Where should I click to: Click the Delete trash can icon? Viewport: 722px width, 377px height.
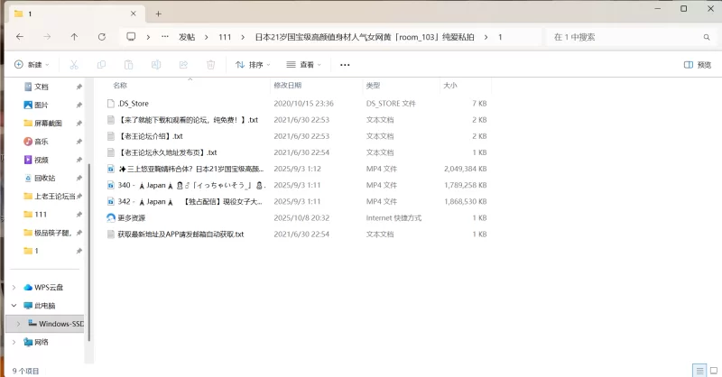click(x=210, y=65)
